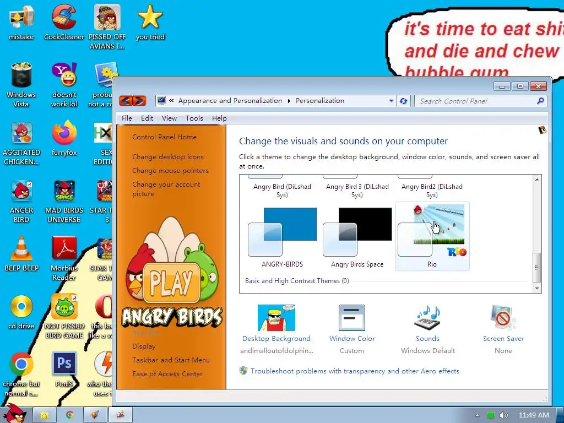Open the Display link in sidebar
The height and width of the screenshot is (423, 564).
pyautogui.click(x=144, y=346)
